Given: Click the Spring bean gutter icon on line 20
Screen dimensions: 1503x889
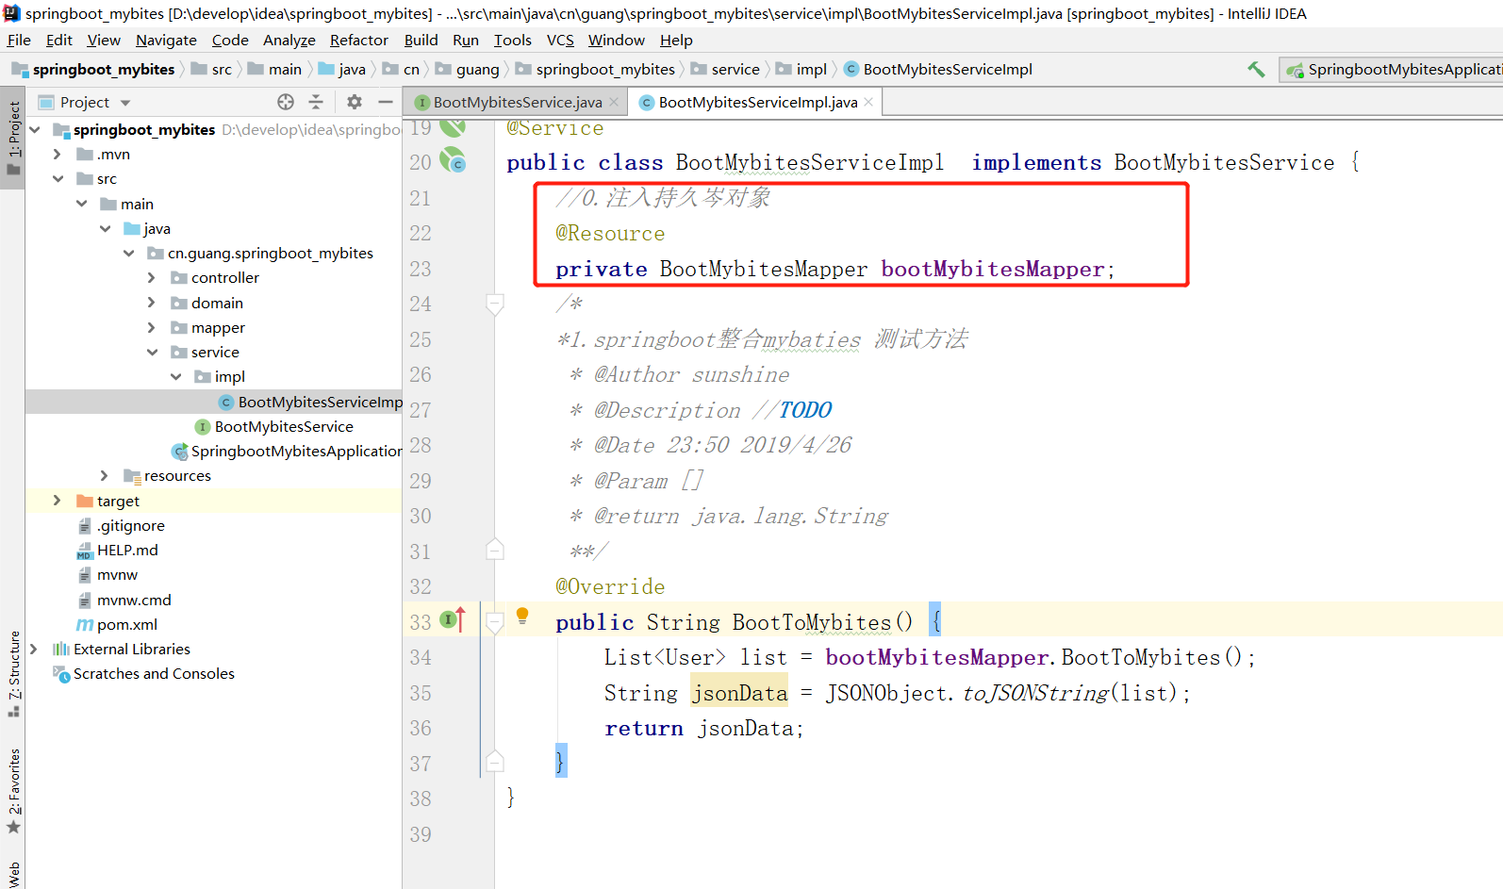Looking at the screenshot, I should tap(454, 160).
